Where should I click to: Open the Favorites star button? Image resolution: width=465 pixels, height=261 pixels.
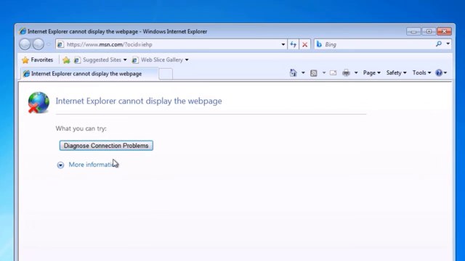pyautogui.click(x=38, y=59)
